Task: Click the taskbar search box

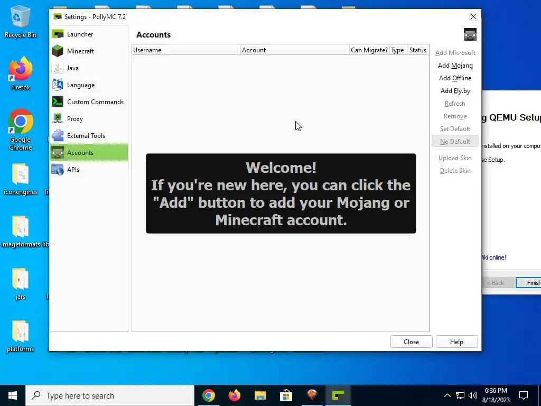Action: click(110, 395)
